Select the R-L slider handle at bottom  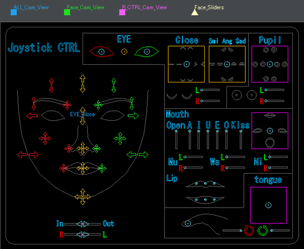coord(83,234)
